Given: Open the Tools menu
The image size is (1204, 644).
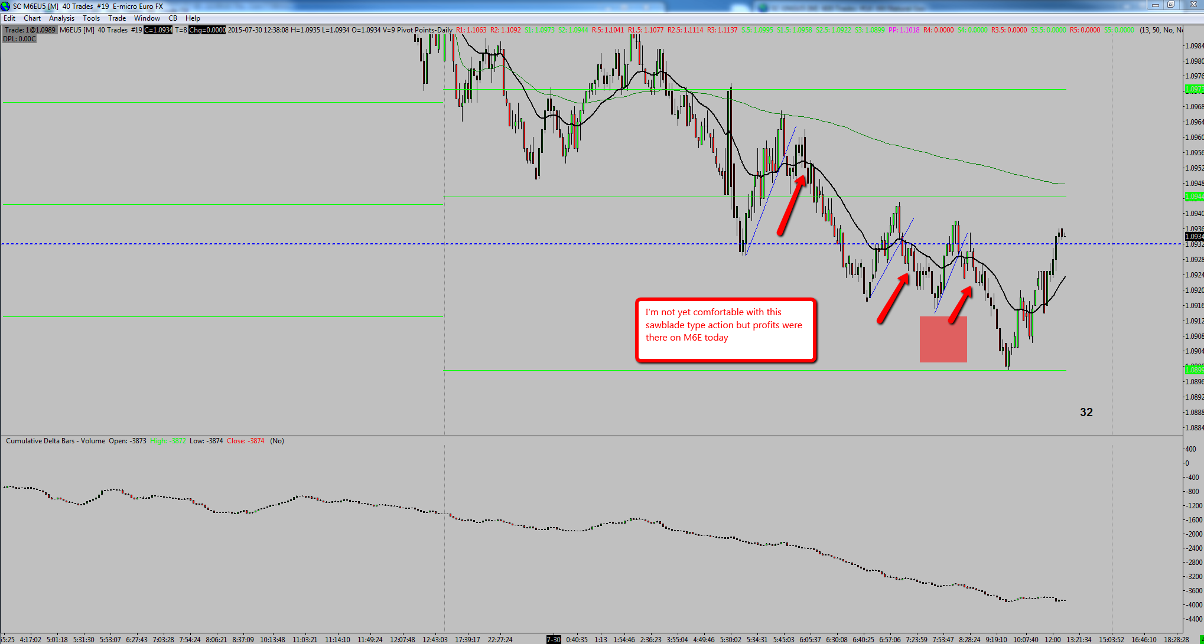Looking at the screenshot, I should click(91, 18).
